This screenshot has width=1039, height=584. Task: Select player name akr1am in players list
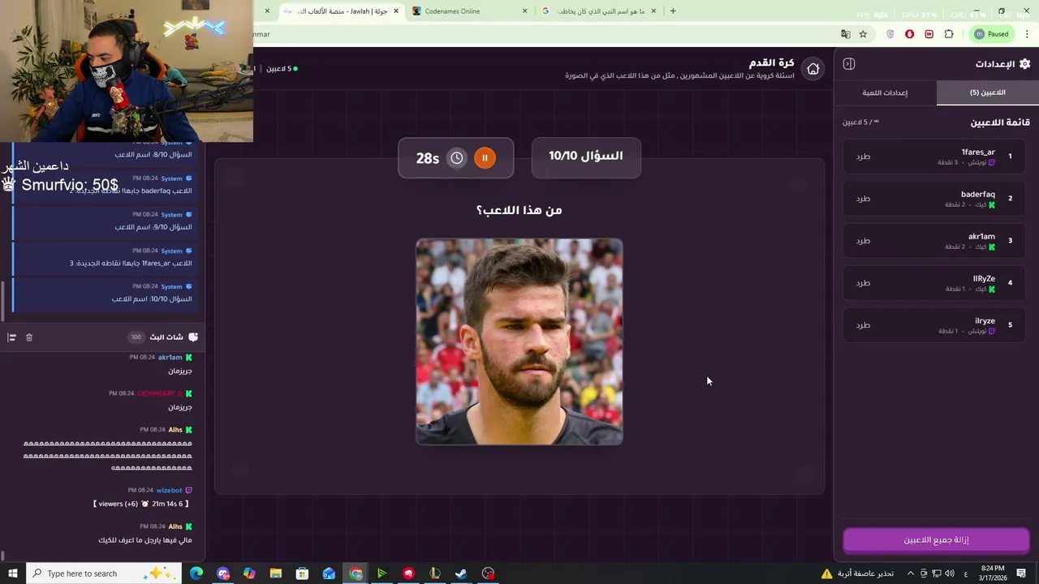(x=981, y=237)
